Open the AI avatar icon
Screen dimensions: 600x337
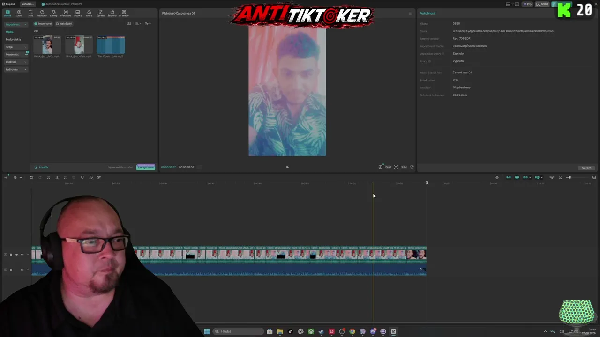124,13
